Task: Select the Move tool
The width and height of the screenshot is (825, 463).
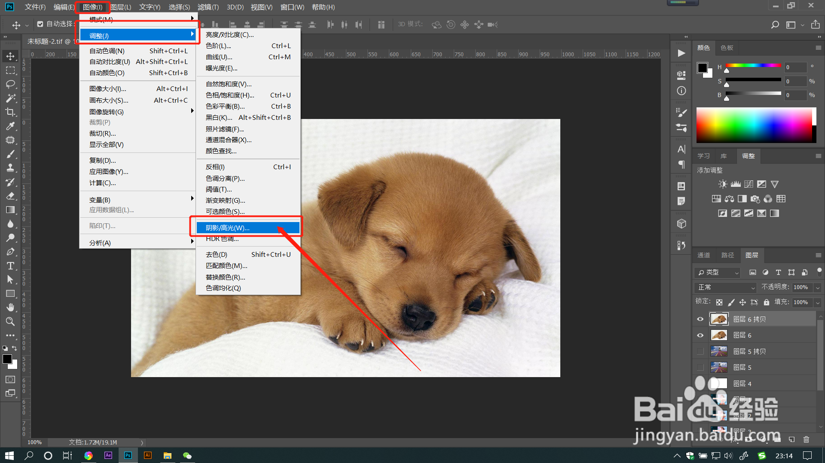Action: (11, 56)
